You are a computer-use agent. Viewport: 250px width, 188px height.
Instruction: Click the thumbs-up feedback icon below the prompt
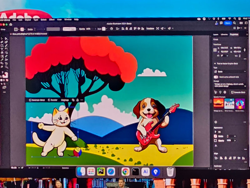(x=215, y=91)
